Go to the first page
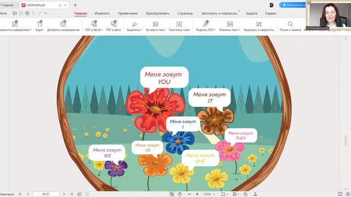This screenshot has width=351, height=197. (x=20, y=194)
